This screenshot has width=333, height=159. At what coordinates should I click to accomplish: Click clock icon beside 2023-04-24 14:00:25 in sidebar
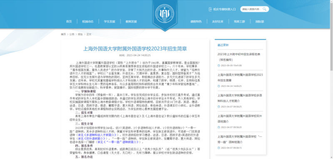click(x=219, y=86)
